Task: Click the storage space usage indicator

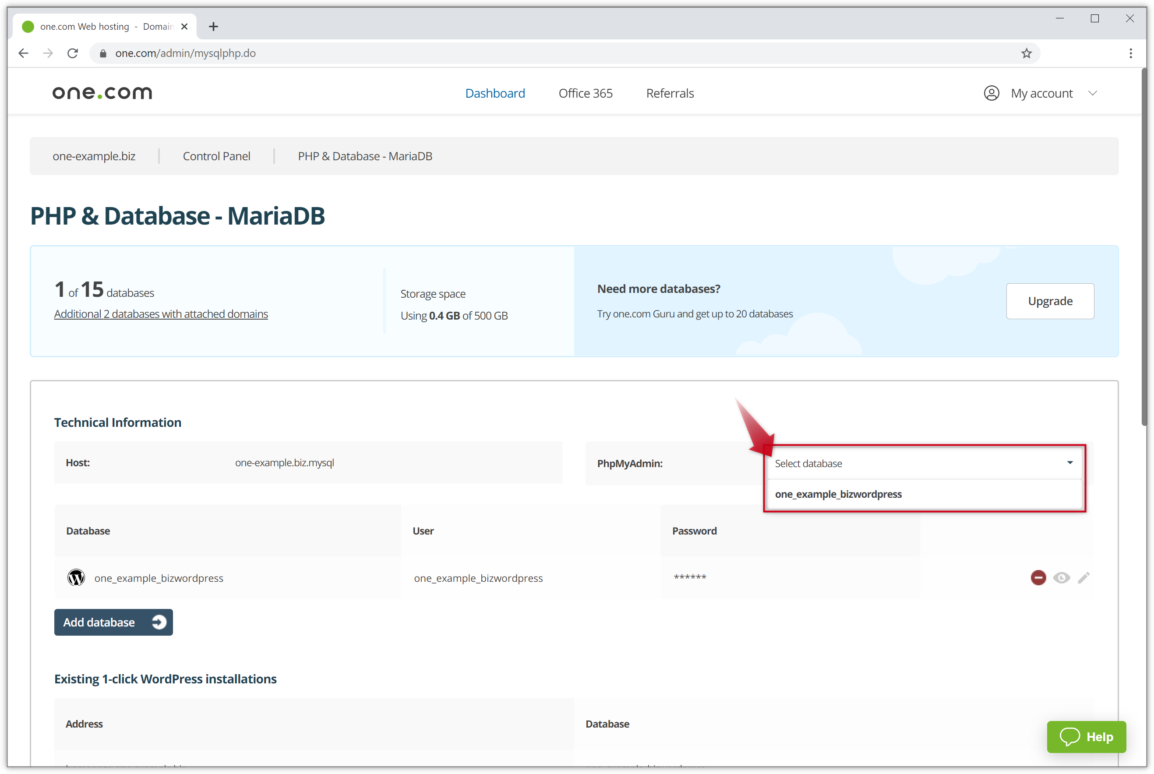Action: [453, 316]
